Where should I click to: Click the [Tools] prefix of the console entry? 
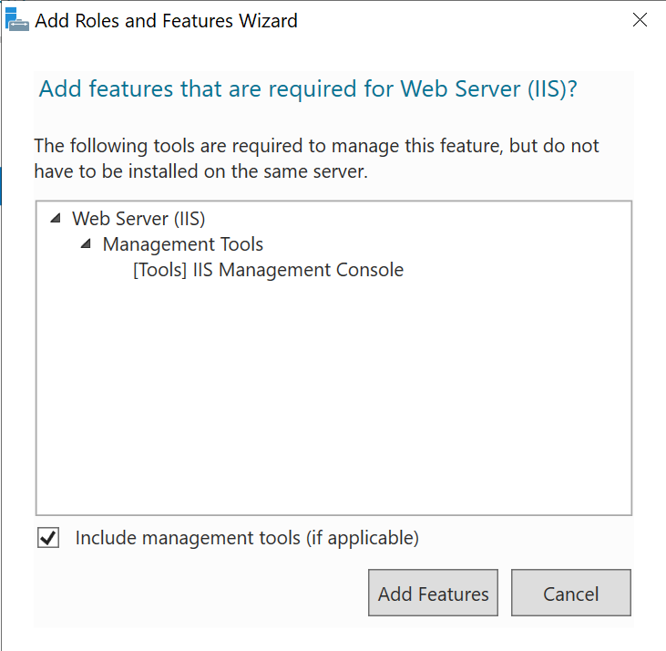tap(160, 270)
